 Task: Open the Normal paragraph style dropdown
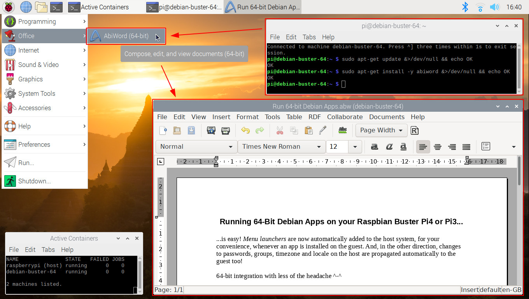(196, 147)
